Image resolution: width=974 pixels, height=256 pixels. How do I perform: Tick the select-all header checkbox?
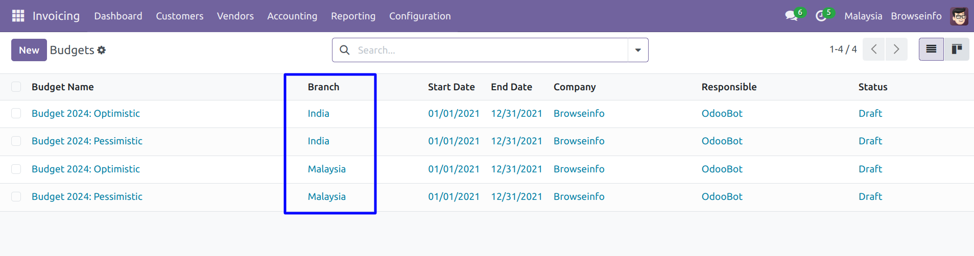(x=16, y=87)
